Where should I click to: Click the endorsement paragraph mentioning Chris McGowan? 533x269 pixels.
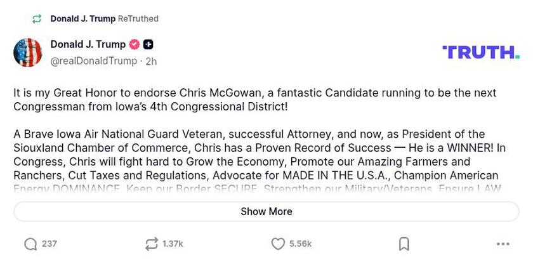pyautogui.click(x=254, y=100)
